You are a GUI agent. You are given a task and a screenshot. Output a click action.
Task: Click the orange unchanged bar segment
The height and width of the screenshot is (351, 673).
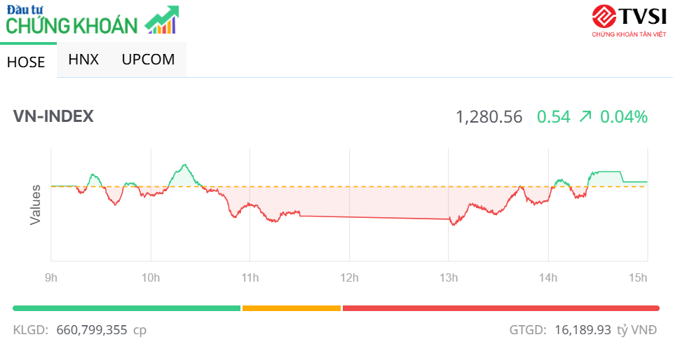(x=292, y=308)
